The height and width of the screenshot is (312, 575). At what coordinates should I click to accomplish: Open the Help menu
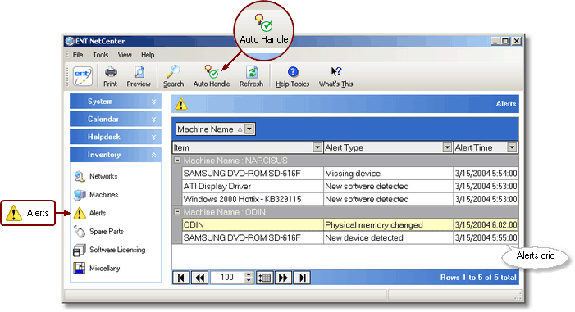(x=148, y=55)
